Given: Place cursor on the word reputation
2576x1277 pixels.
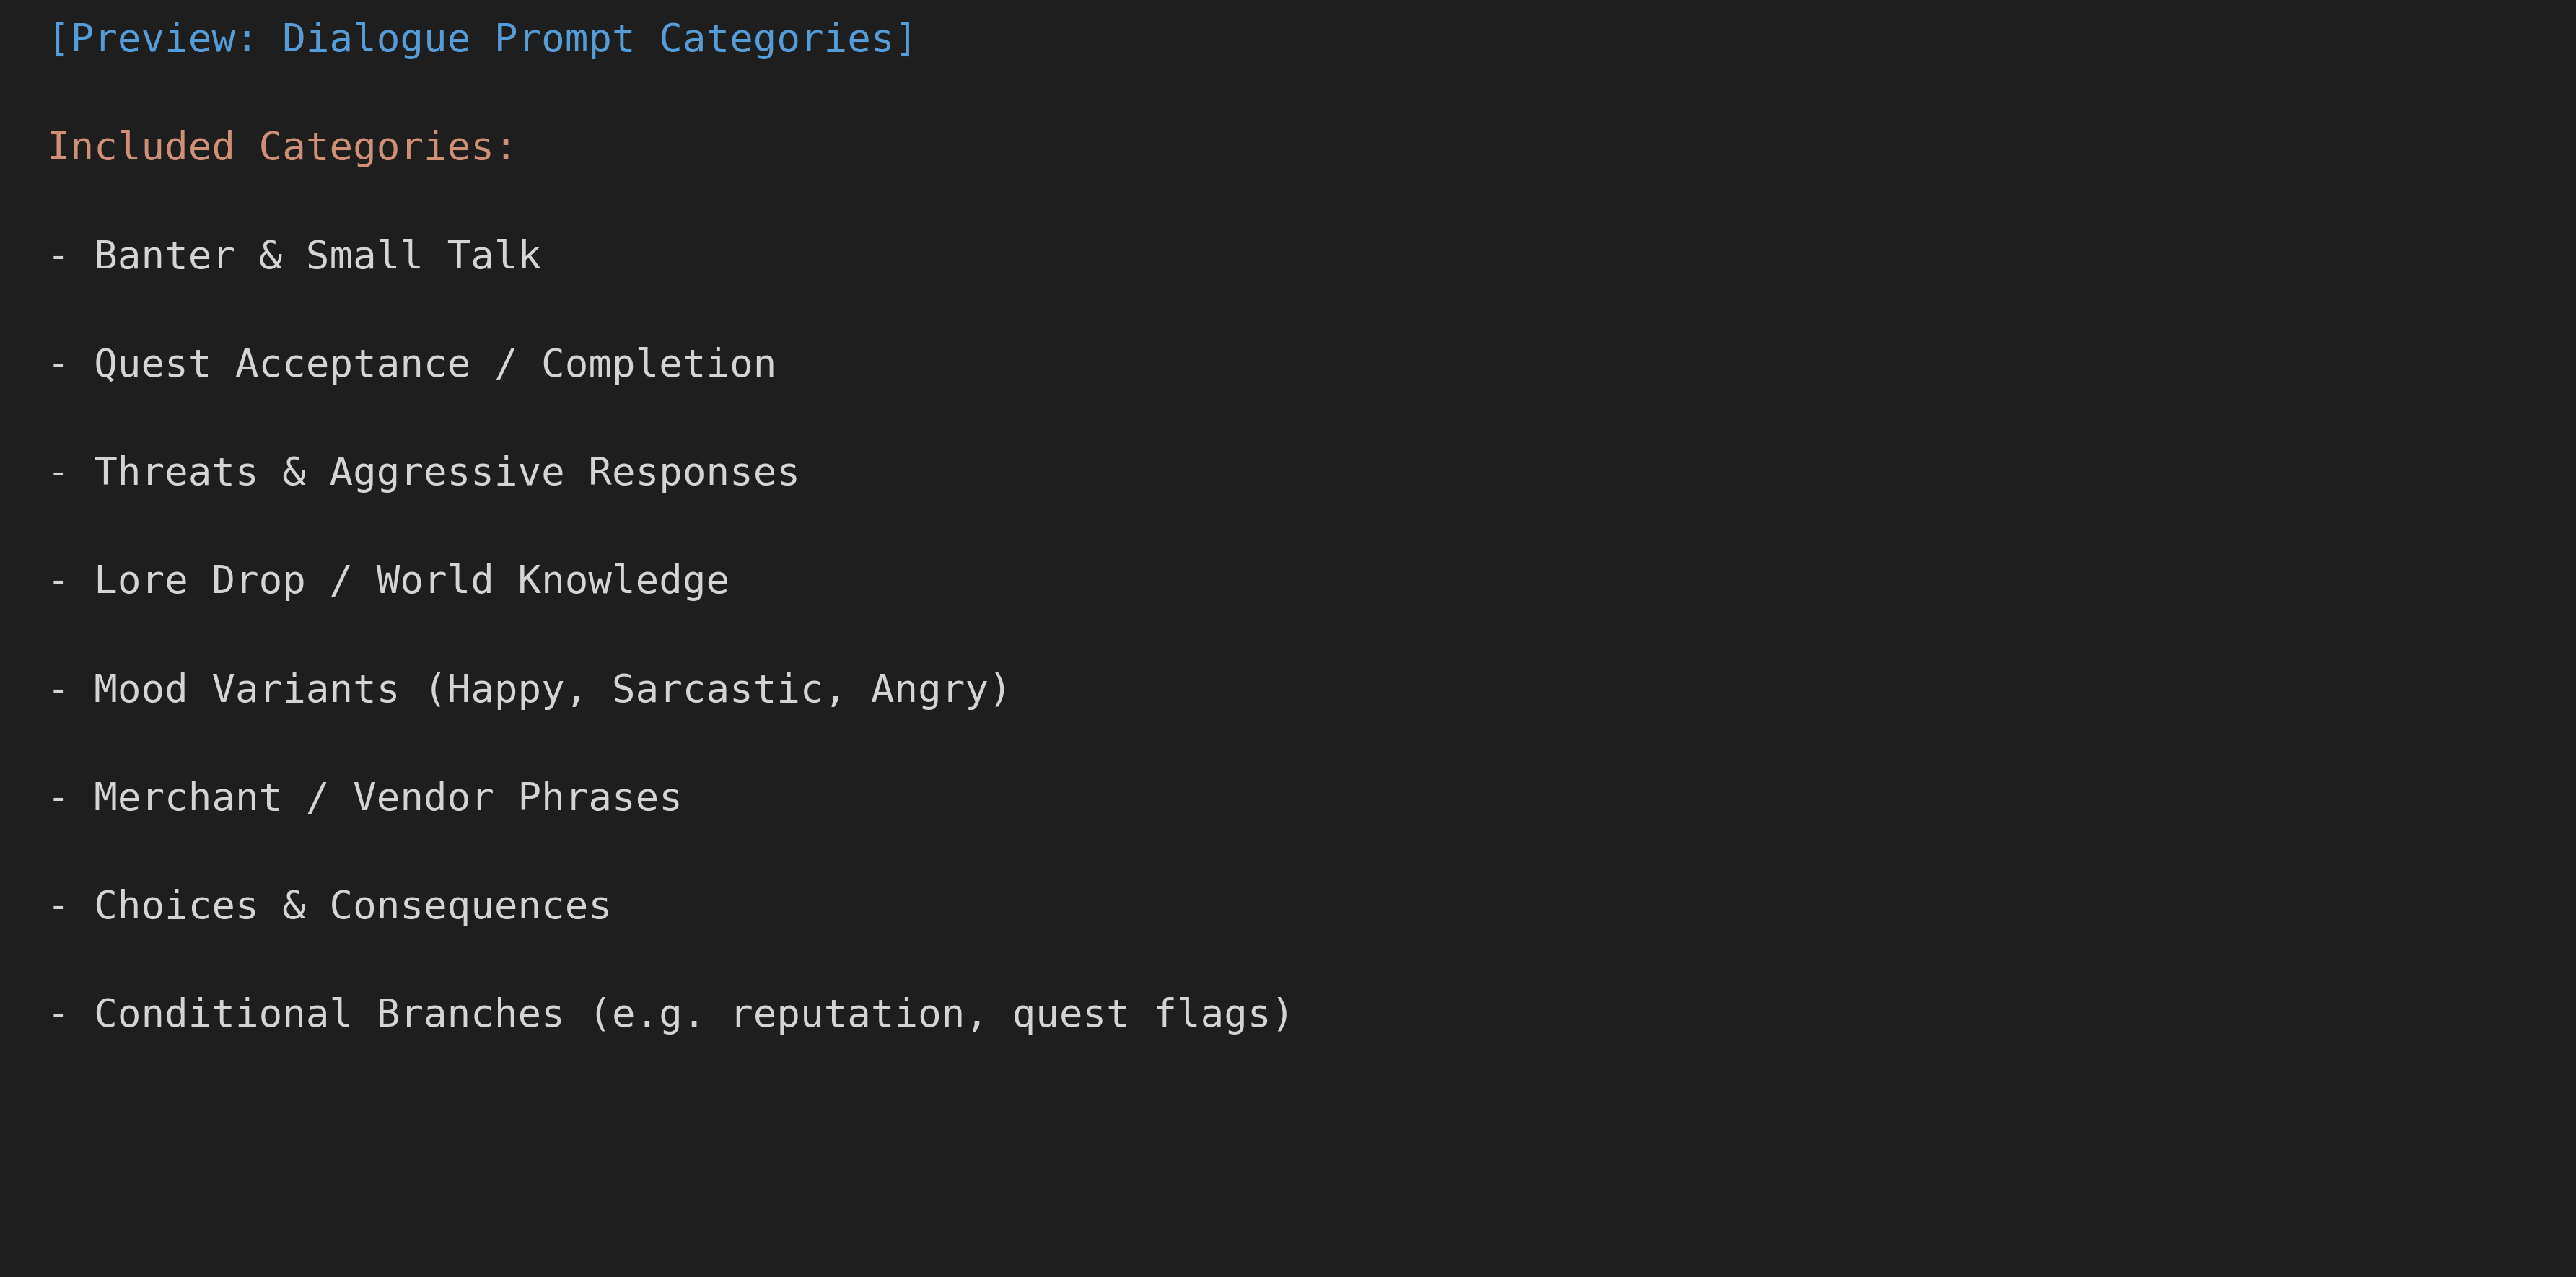Looking at the screenshot, I should click(x=848, y=1014).
